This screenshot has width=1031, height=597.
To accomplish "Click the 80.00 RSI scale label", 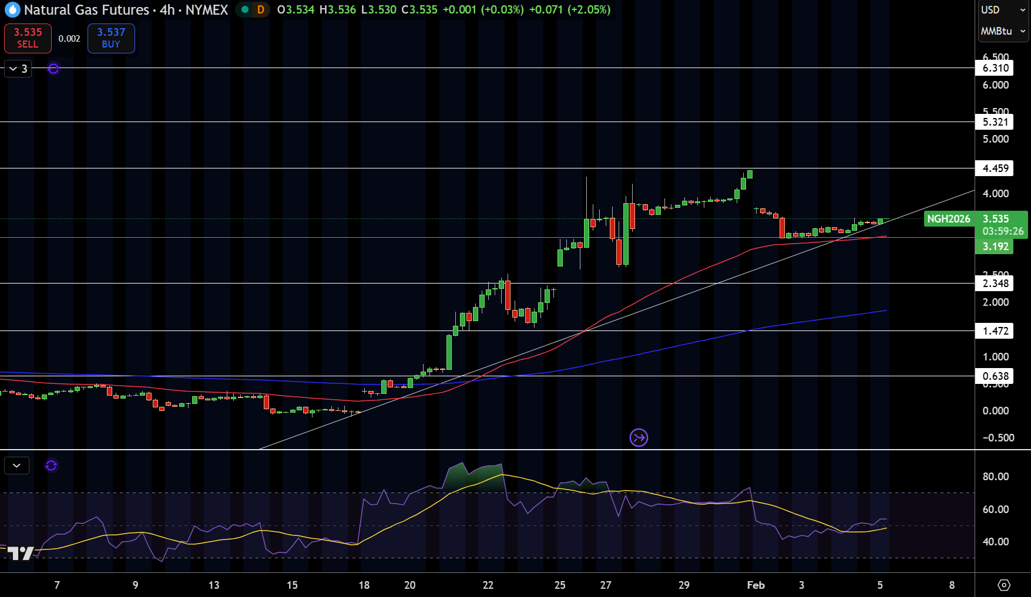I will (x=995, y=477).
